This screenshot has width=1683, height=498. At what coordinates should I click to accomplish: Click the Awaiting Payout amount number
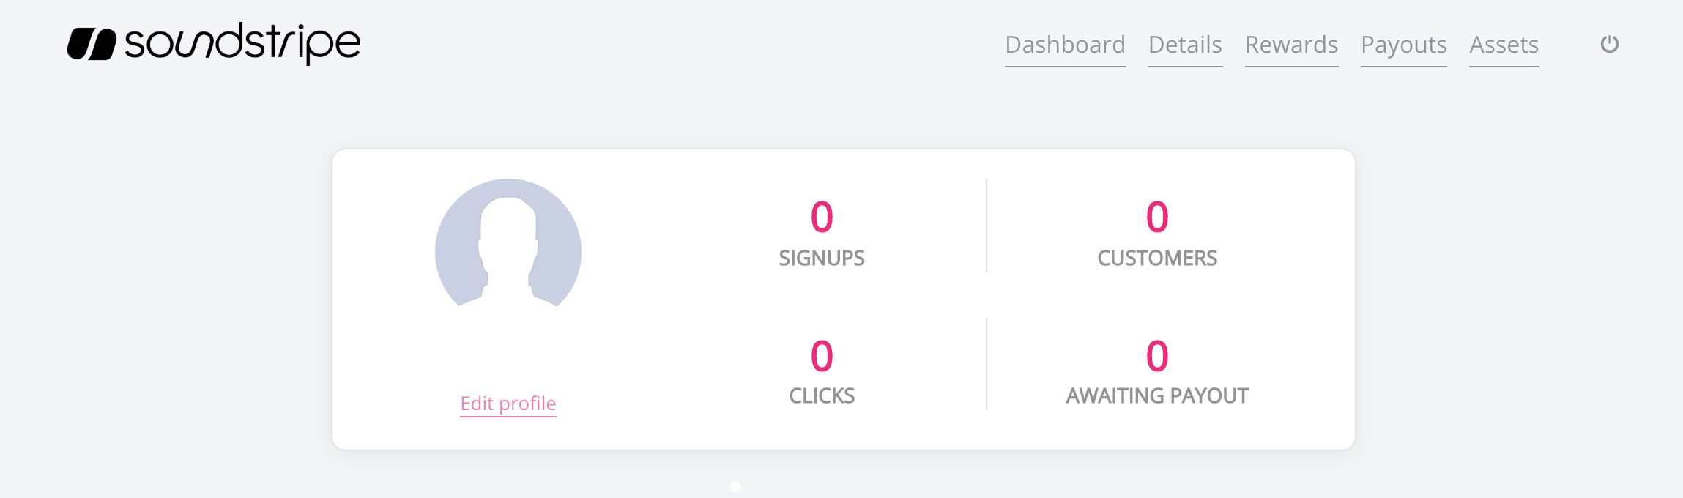tap(1157, 356)
